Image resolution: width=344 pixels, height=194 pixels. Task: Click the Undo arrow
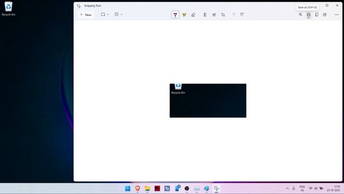234,15
